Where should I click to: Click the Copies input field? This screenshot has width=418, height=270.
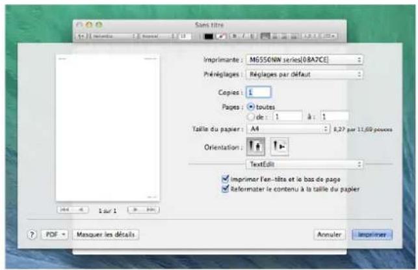click(x=258, y=92)
